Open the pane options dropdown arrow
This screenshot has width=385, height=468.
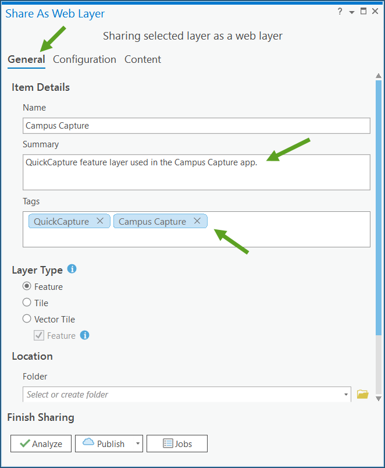tap(351, 10)
